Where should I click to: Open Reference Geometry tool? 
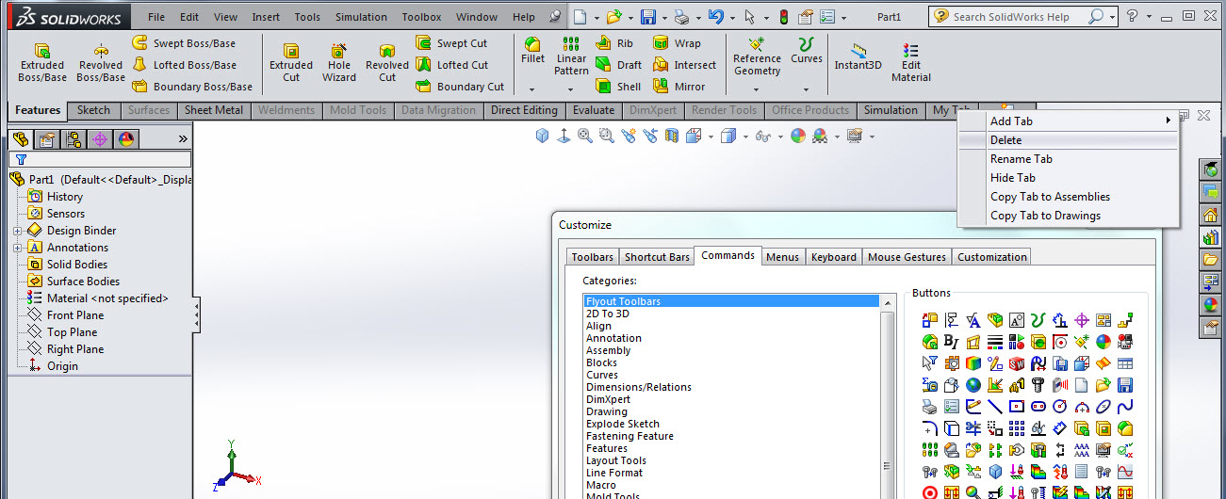pos(758,56)
